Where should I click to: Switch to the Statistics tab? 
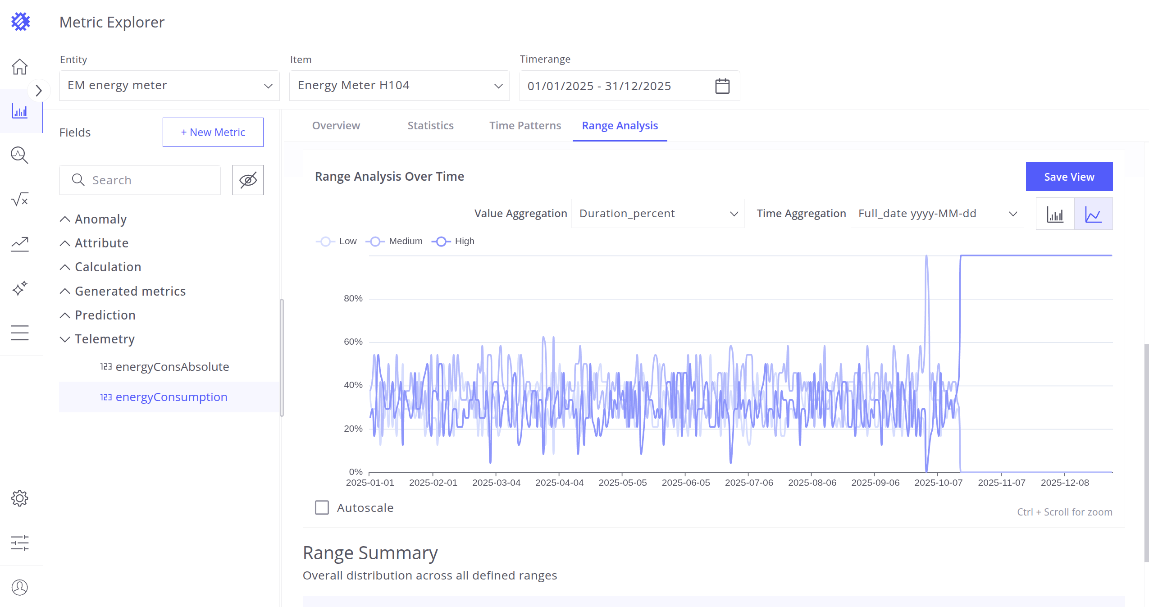click(430, 126)
